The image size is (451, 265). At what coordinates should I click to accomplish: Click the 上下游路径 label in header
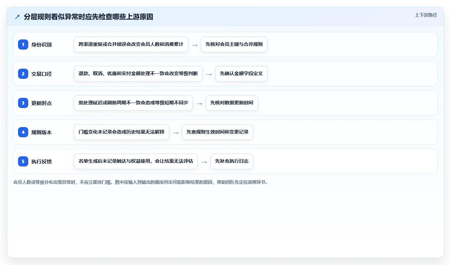pyautogui.click(x=426, y=15)
